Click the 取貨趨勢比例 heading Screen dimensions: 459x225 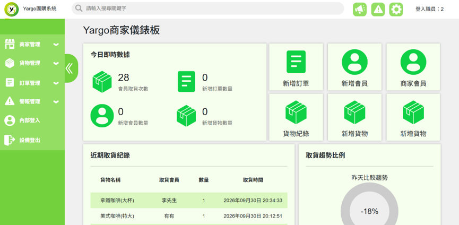point(325,155)
